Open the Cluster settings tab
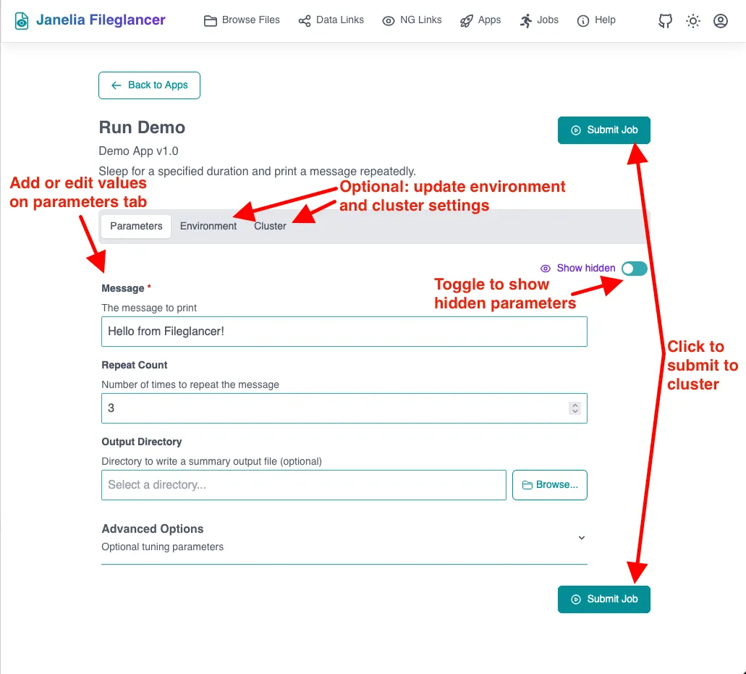The height and width of the screenshot is (674, 746). 269,226
